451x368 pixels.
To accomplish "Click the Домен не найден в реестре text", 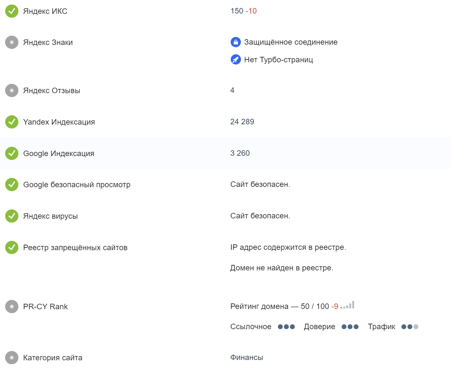I will point(282,268).
